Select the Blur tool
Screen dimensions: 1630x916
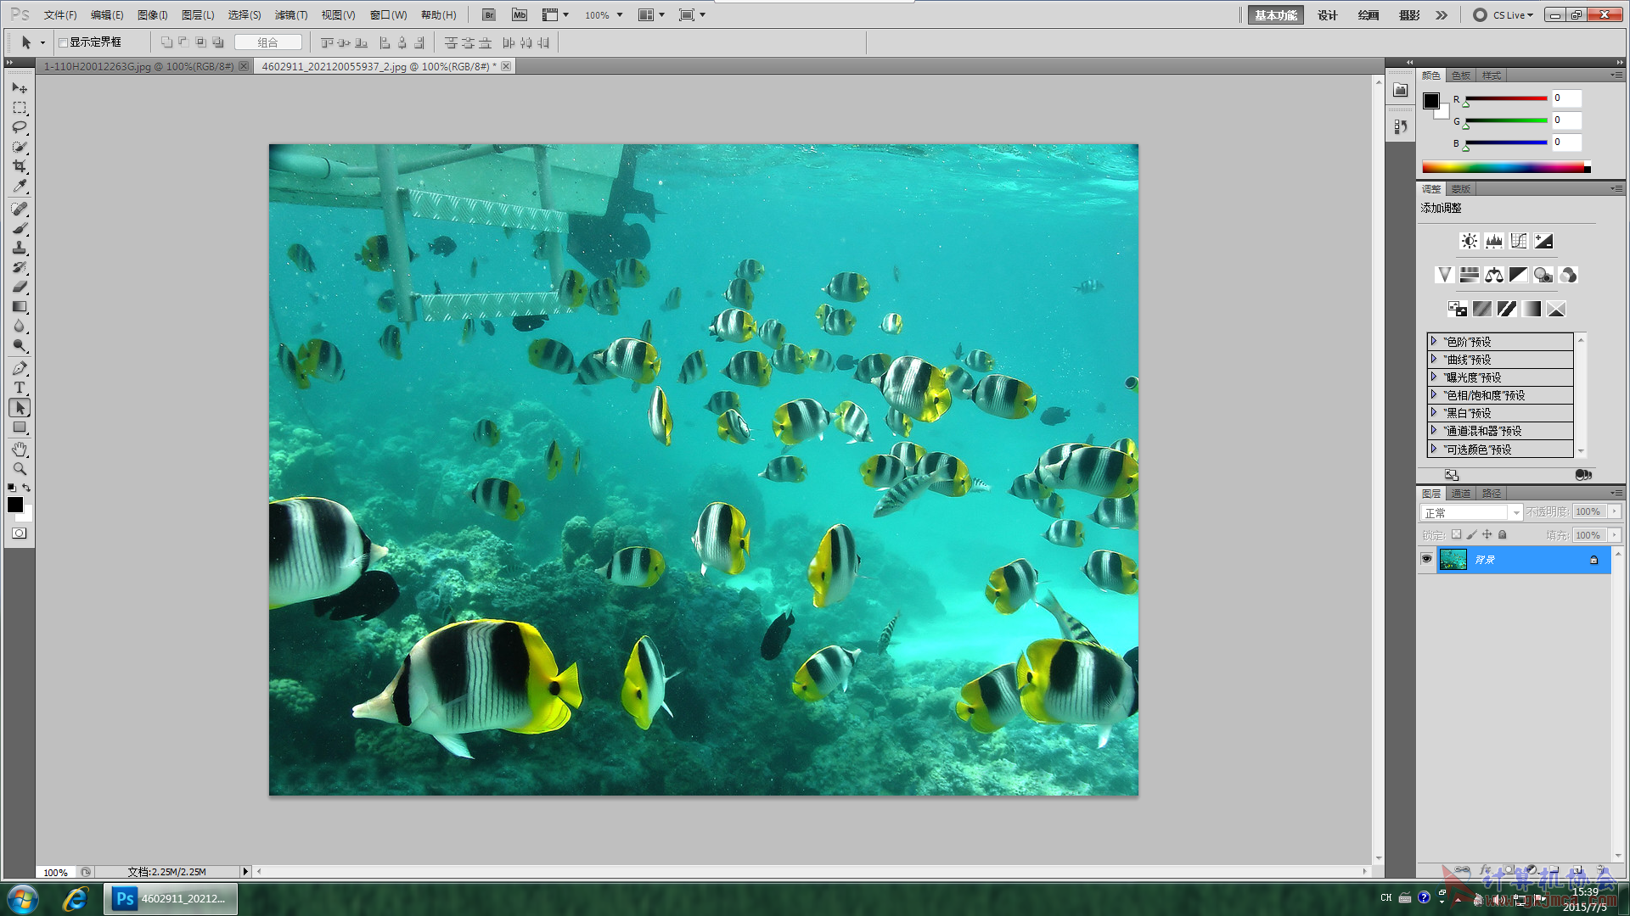[x=20, y=326]
